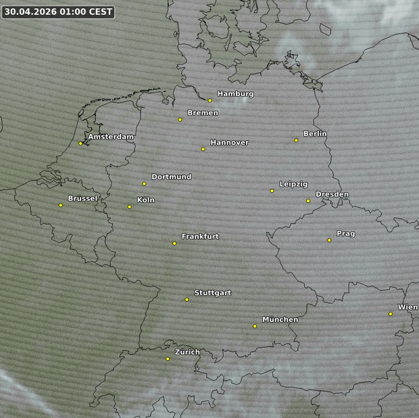Click the München yellow location dot

pos(255,326)
